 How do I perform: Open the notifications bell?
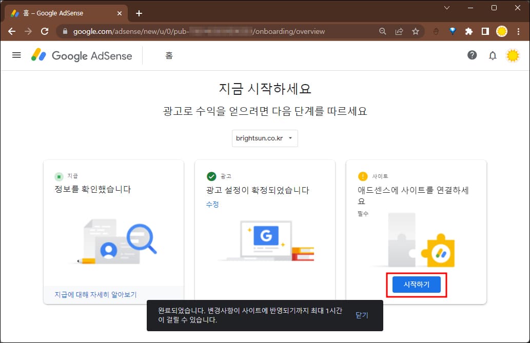493,55
